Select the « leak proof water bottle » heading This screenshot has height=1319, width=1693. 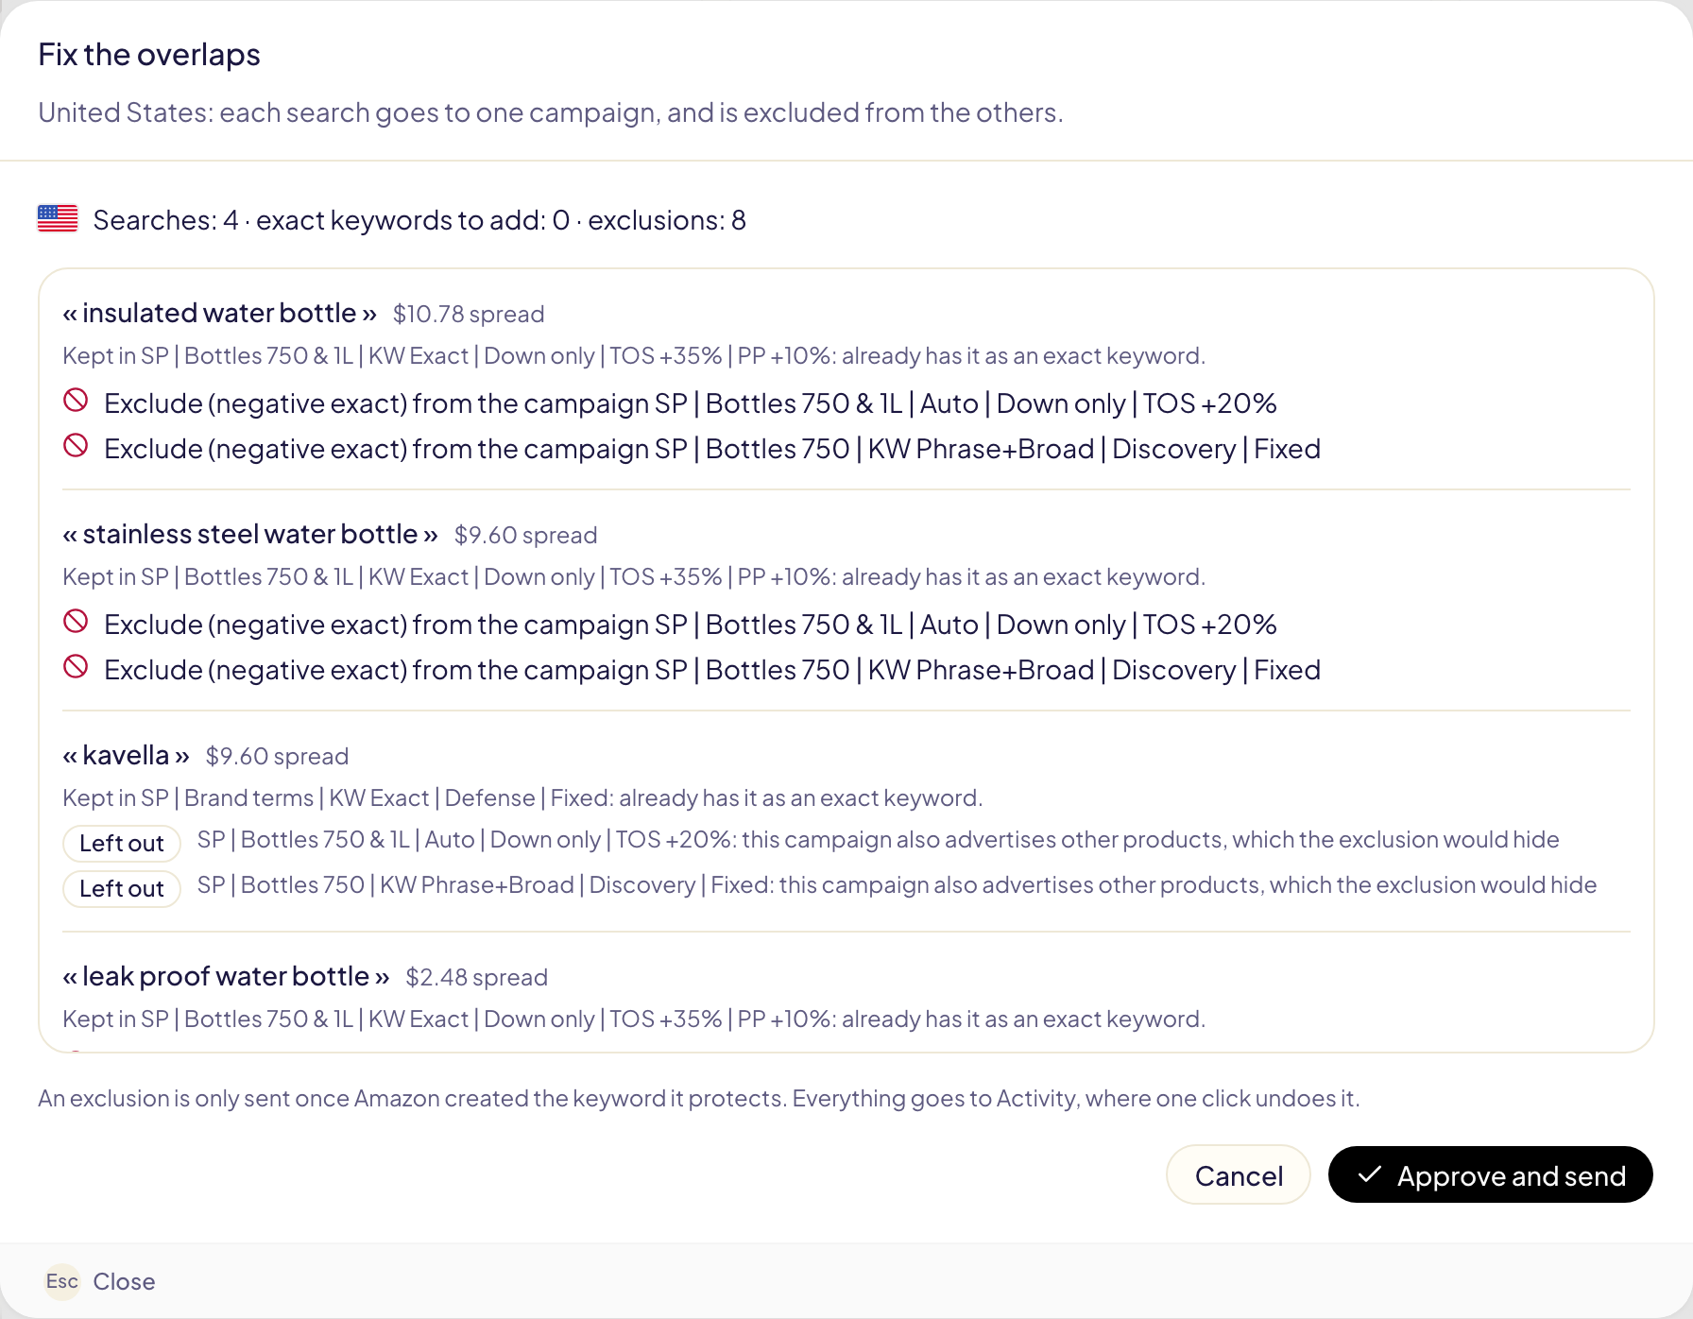227,976
